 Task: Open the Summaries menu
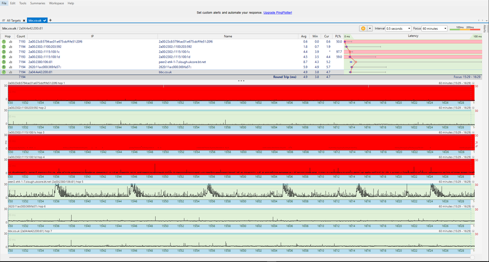(38, 3)
